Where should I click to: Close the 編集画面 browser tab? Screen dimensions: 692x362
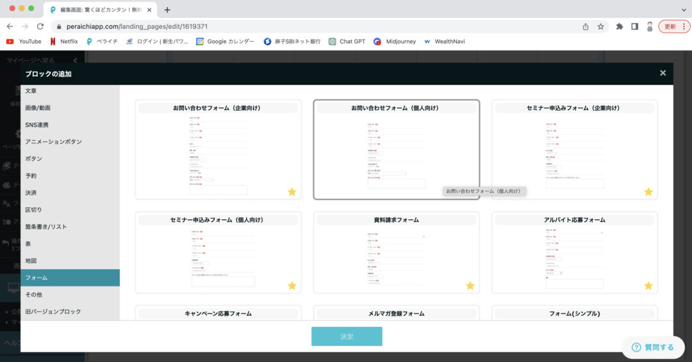tap(149, 10)
